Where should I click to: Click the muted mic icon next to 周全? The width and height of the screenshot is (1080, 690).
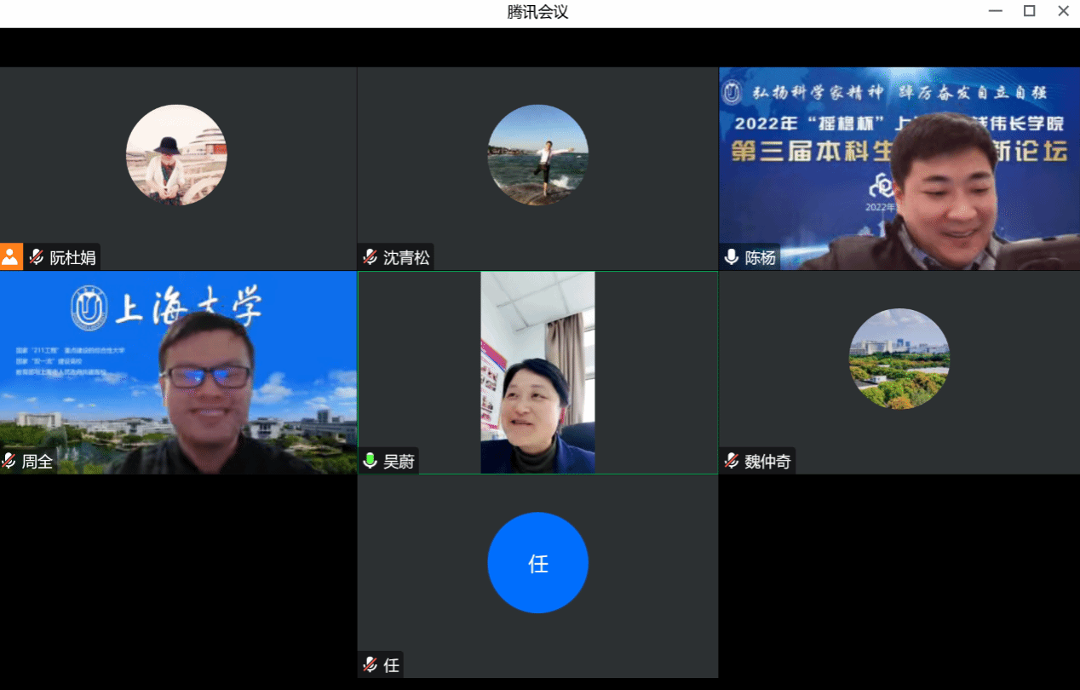(x=9, y=462)
